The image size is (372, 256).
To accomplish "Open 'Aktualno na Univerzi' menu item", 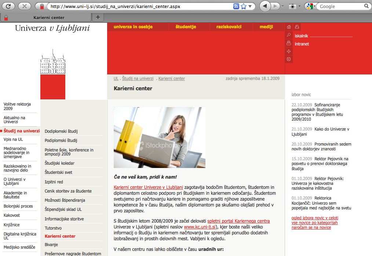I will [x=14, y=120].
